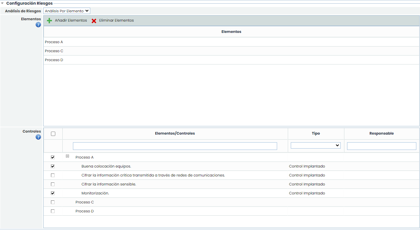Open the Análisis de Riesgos dropdown
This screenshot has height=230, width=420.
tap(67, 11)
